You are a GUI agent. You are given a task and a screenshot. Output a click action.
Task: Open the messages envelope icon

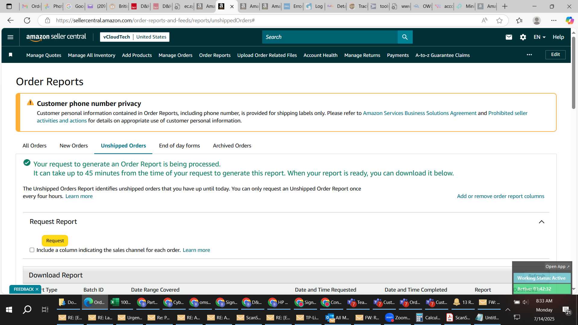[509, 37]
